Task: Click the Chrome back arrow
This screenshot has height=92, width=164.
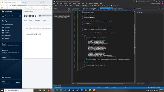Action: click(2, 5)
